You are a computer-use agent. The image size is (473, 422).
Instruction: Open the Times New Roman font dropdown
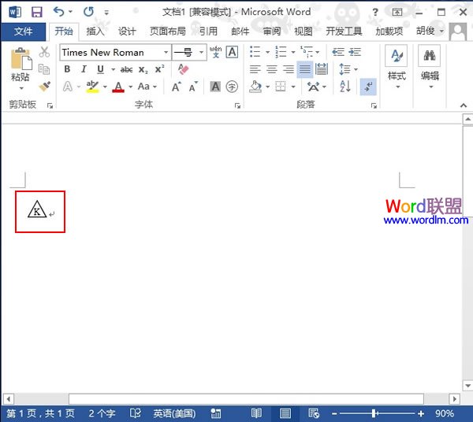[166, 52]
